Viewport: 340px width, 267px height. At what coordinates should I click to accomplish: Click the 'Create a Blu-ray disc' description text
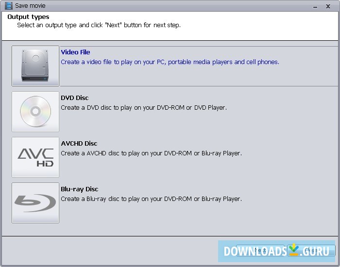click(x=151, y=199)
